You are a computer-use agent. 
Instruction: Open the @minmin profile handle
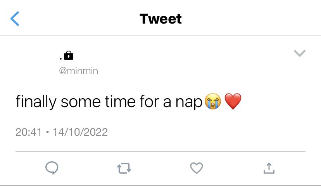click(x=79, y=71)
